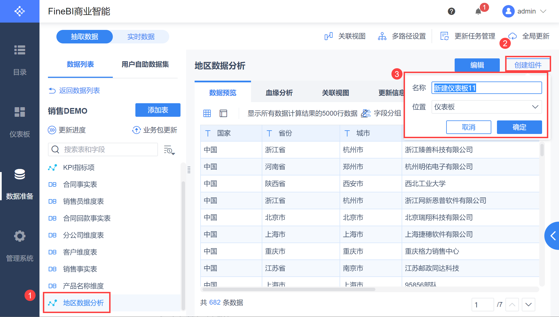Viewport: 559px width, 317px height.
Task: Open the 用户自助数据集 tab
Action: [x=145, y=64]
